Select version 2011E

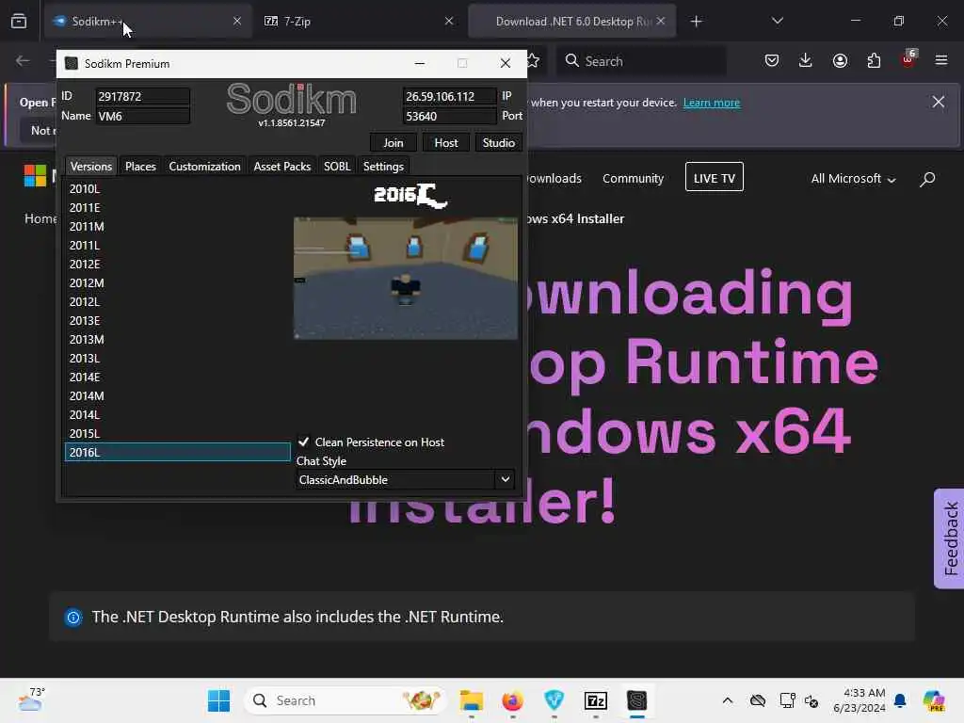[x=178, y=208]
